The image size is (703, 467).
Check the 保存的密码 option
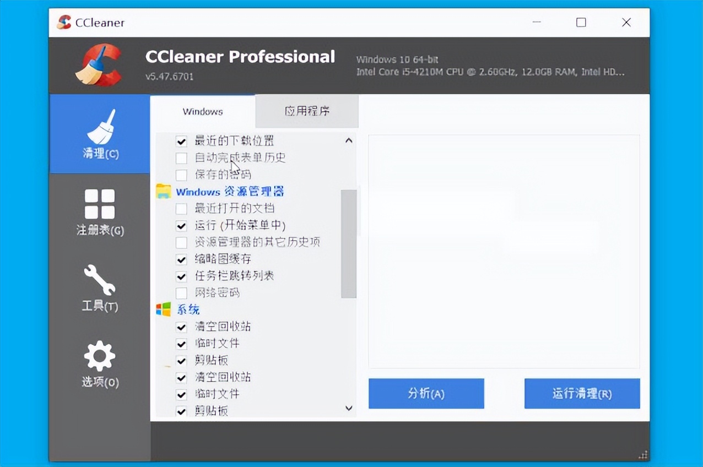[x=181, y=175]
